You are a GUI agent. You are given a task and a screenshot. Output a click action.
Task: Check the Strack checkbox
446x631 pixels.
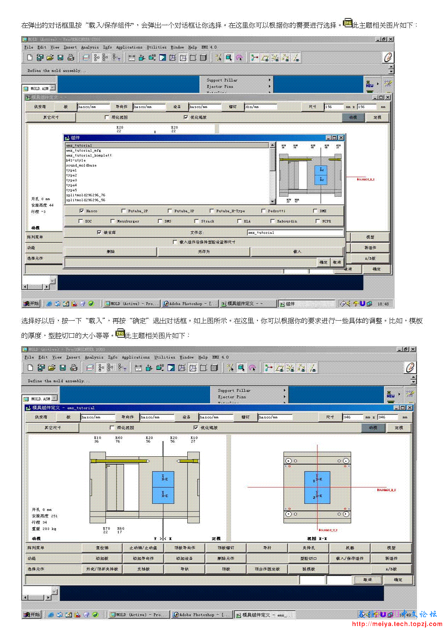(x=197, y=221)
